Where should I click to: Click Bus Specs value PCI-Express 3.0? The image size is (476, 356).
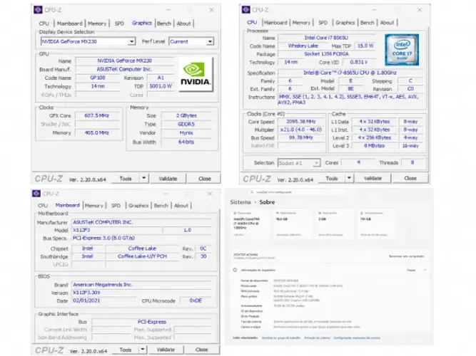141,238
